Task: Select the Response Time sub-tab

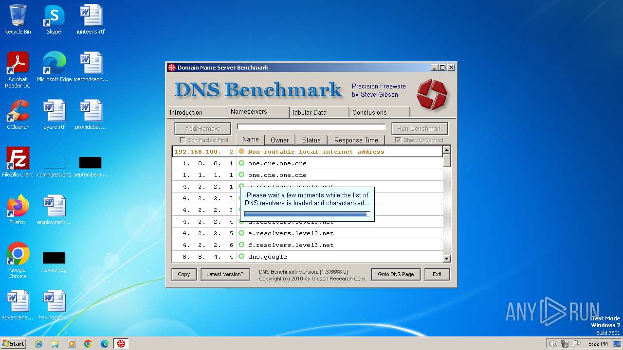Action: click(356, 140)
